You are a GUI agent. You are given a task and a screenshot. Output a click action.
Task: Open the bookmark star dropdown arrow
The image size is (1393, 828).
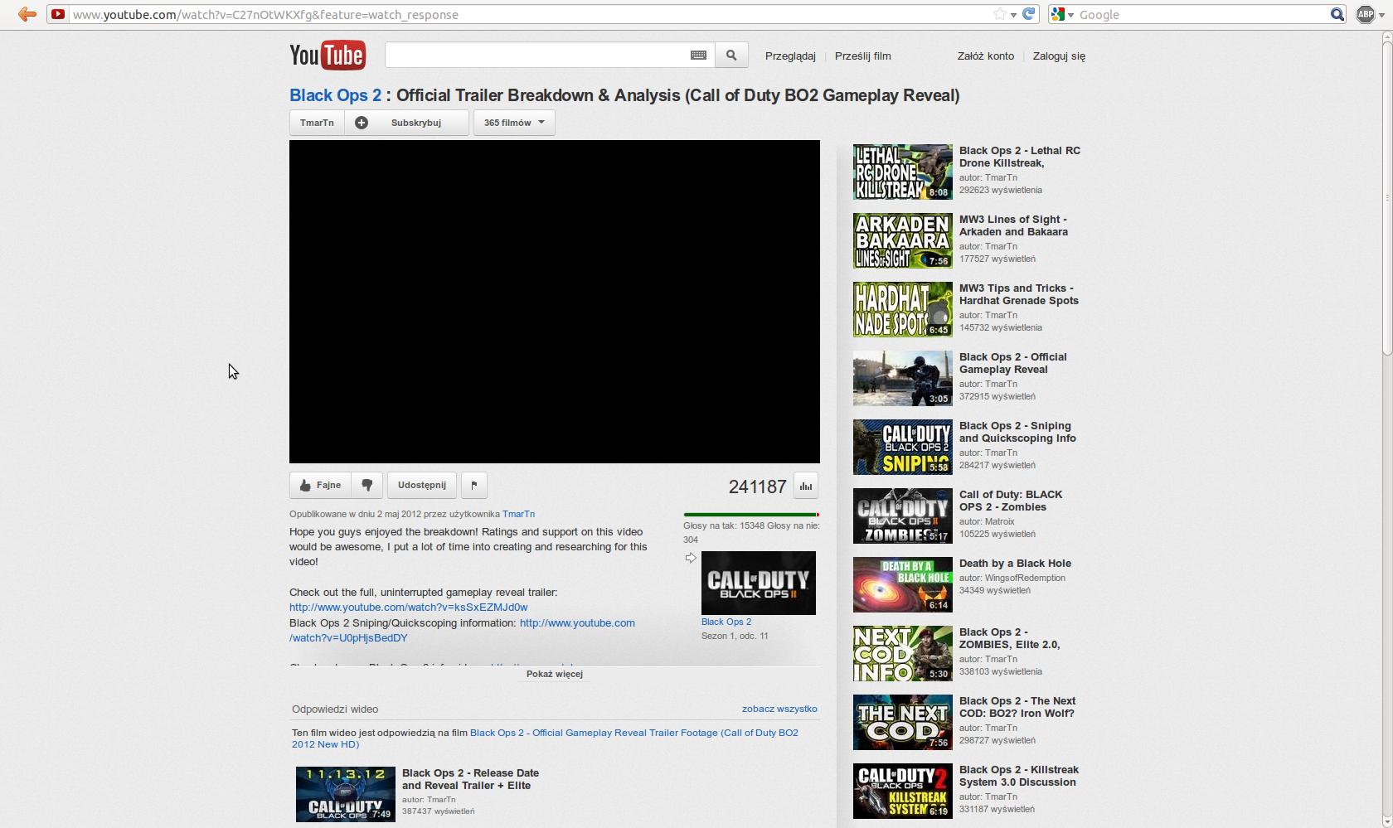(1013, 15)
